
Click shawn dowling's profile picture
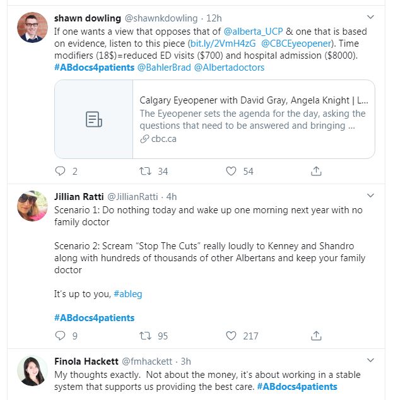[x=33, y=27]
